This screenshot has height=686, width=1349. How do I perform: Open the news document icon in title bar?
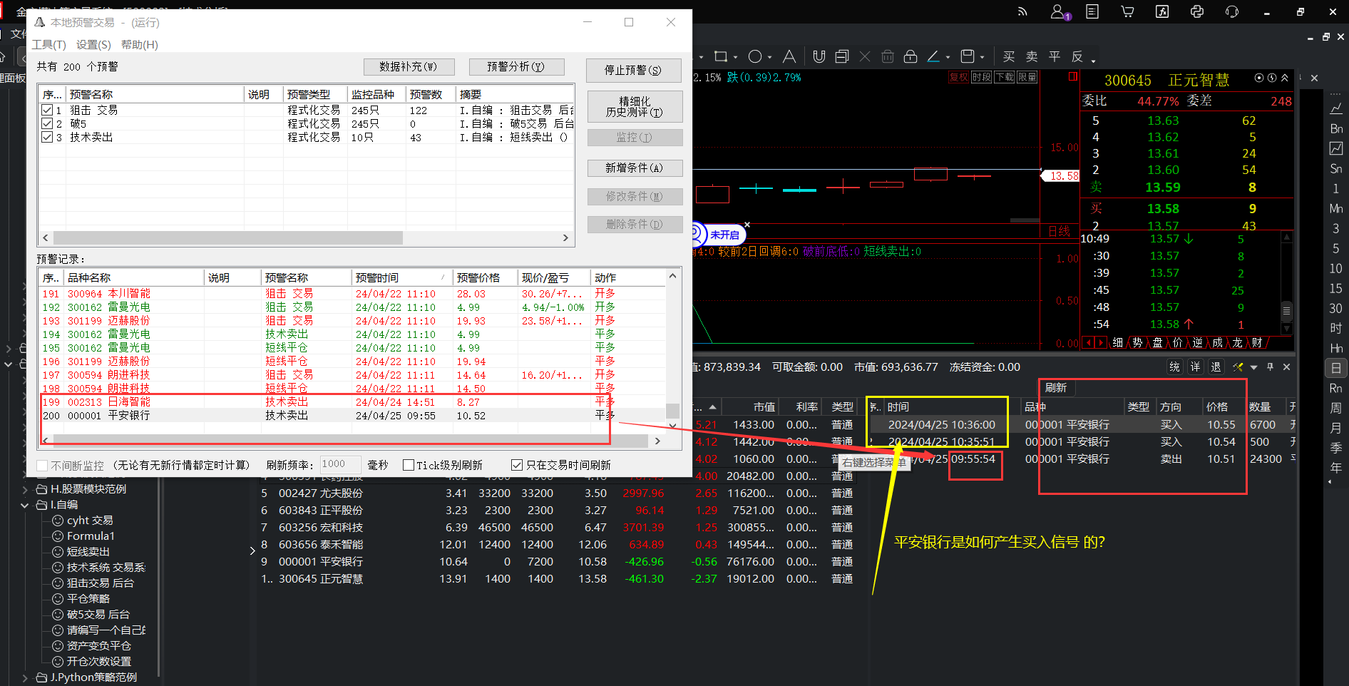click(1092, 11)
